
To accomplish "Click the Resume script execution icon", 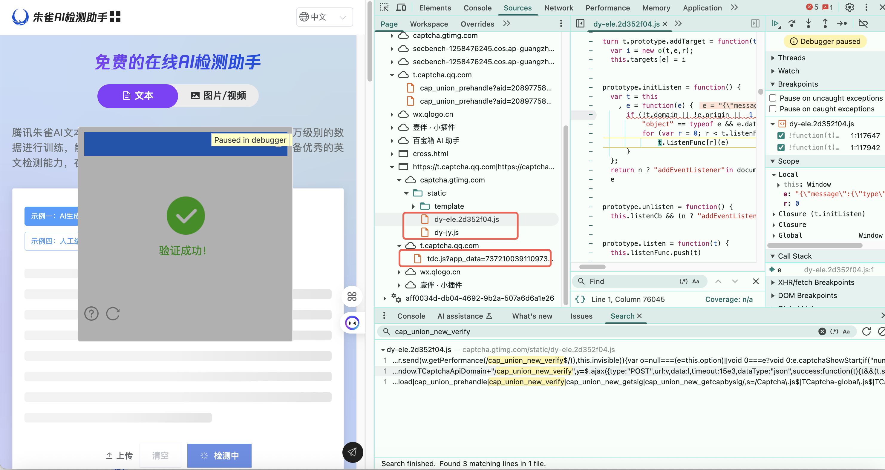I will pos(775,23).
